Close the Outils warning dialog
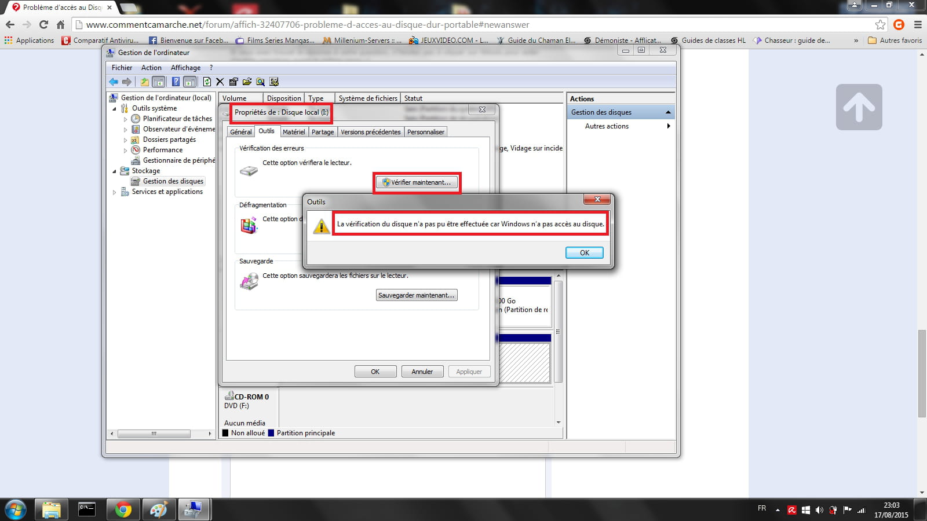This screenshot has width=927, height=521. [x=597, y=199]
